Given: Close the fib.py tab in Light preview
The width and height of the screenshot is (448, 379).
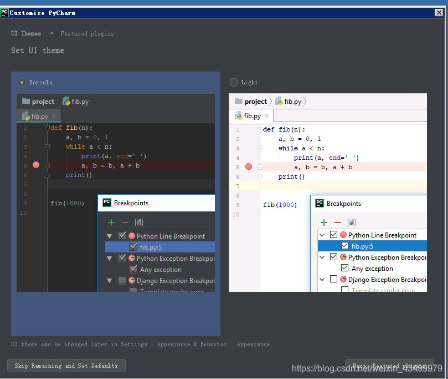Looking at the screenshot, I should (266, 115).
